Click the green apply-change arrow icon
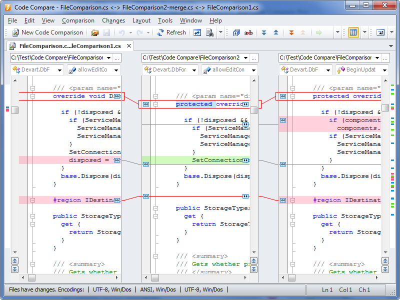This screenshot has height=300, width=400. [318, 32]
